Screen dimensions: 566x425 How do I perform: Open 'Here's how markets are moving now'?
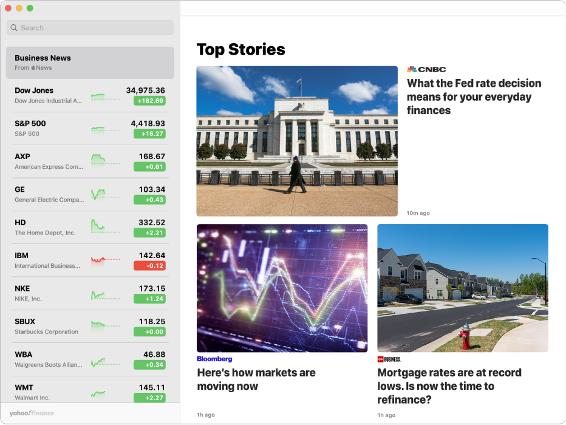[256, 379]
